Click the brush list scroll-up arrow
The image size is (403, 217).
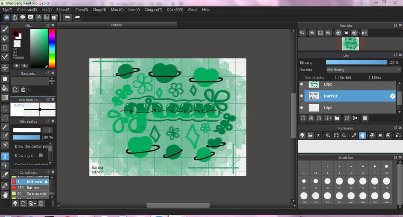point(52,177)
